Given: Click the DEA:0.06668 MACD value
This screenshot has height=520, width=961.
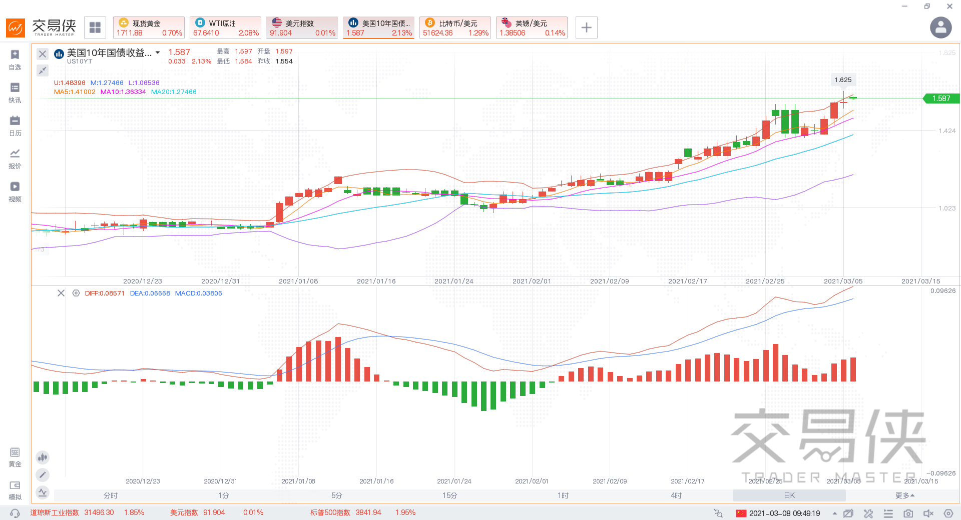Looking at the screenshot, I should pyautogui.click(x=150, y=293).
